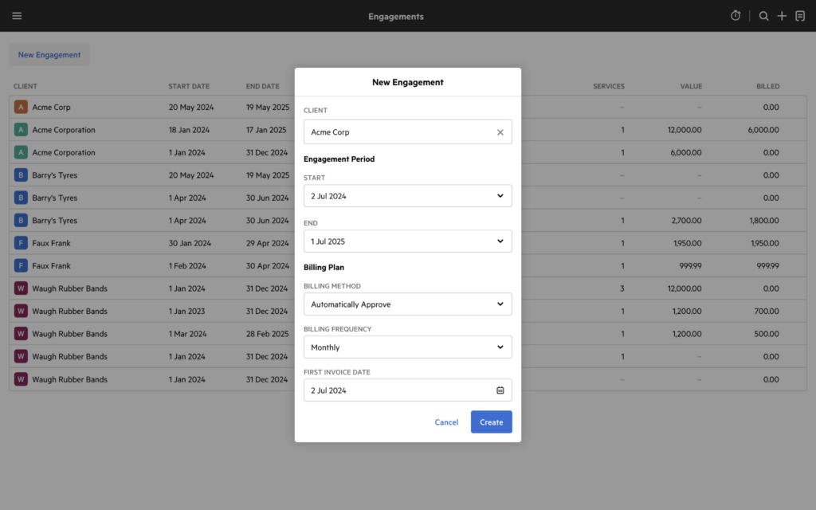Sort by the Billed column header
Screen dimensions: 816x510
click(x=767, y=86)
